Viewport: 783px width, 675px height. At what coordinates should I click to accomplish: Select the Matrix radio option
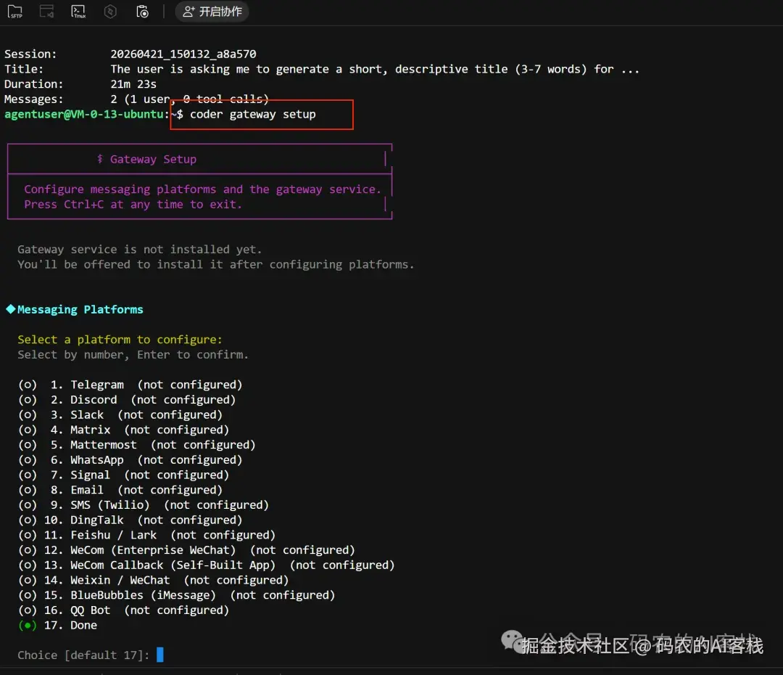(x=28, y=430)
